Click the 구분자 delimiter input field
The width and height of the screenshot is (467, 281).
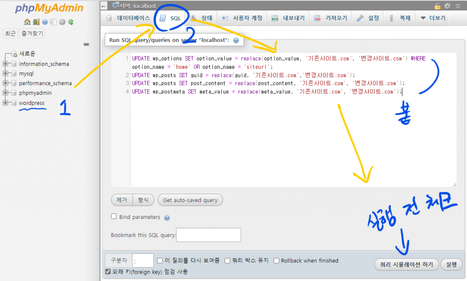click(143, 261)
